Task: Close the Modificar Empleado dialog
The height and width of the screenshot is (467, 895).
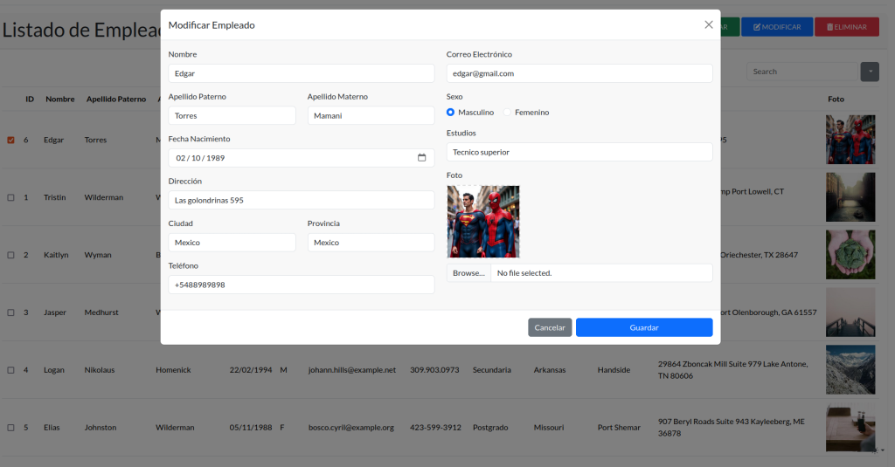Action: point(708,24)
